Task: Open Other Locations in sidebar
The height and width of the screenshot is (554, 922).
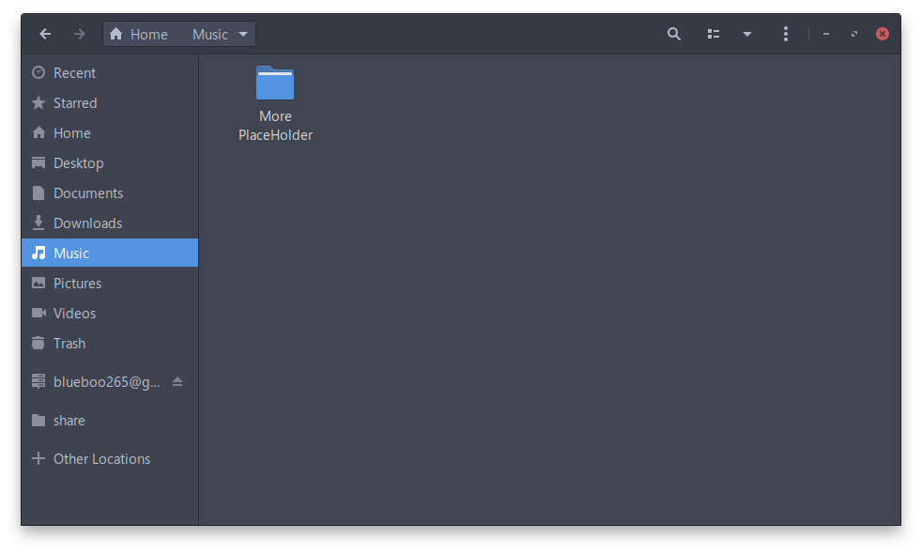Action: (101, 459)
